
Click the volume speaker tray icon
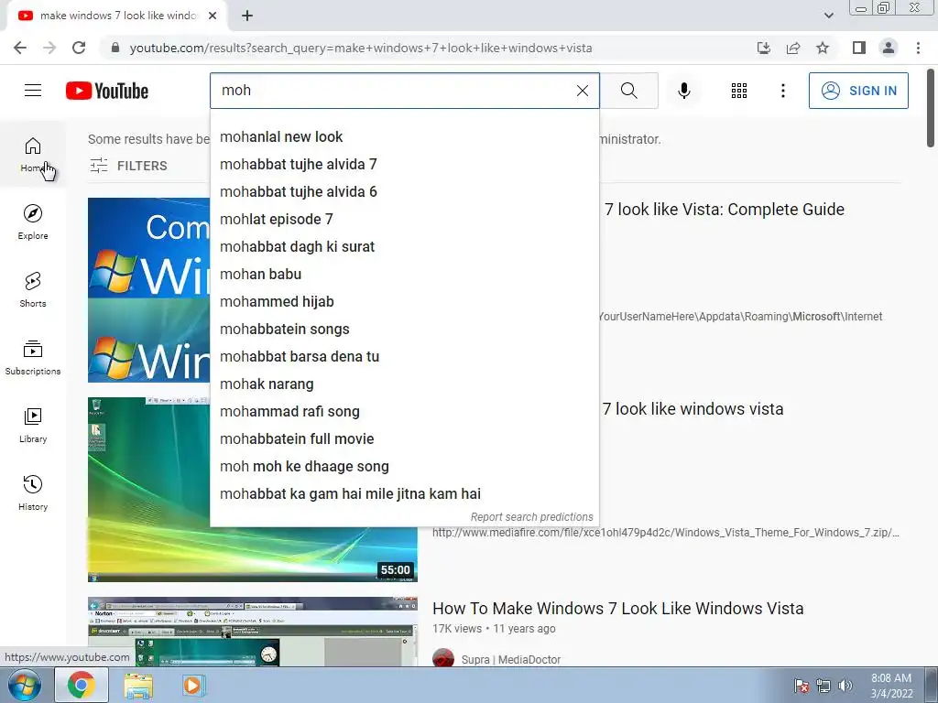pyautogui.click(x=845, y=686)
